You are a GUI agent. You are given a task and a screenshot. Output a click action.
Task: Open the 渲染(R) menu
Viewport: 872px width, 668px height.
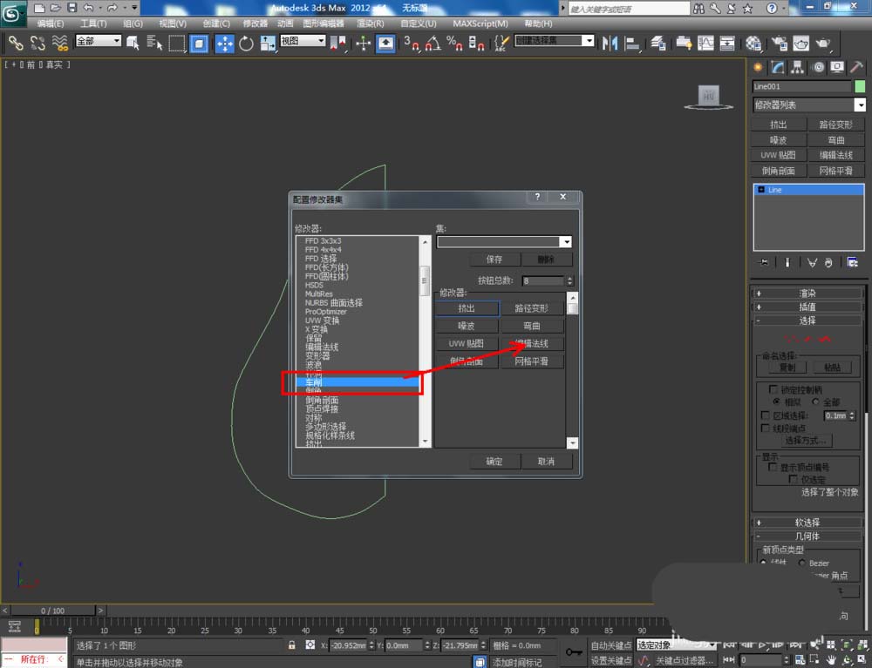371,24
